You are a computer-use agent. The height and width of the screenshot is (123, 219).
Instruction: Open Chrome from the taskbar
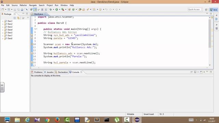click(x=47, y=120)
